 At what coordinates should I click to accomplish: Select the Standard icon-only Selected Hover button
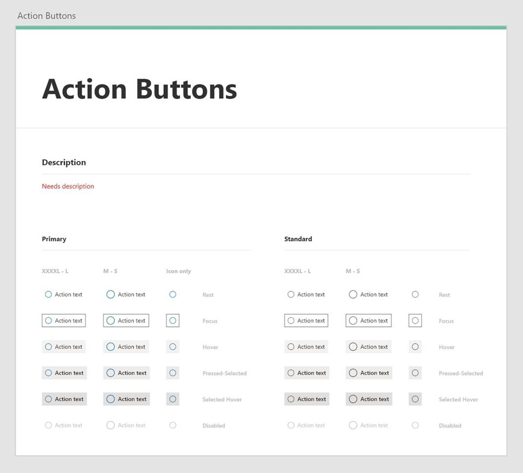click(x=415, y=399)
